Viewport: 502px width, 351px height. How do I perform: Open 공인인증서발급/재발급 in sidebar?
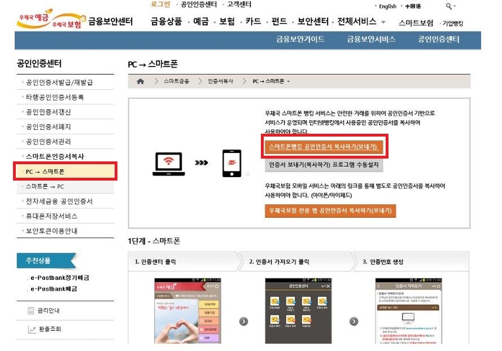click(59, 82)
